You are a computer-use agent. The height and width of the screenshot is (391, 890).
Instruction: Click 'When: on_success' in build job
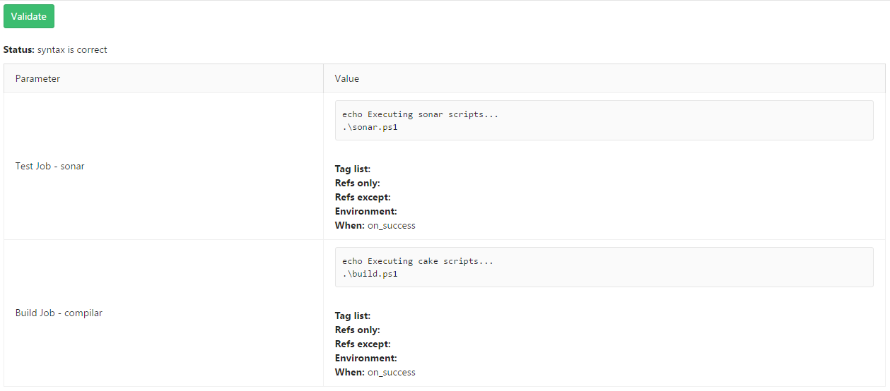tap(375, 372)
